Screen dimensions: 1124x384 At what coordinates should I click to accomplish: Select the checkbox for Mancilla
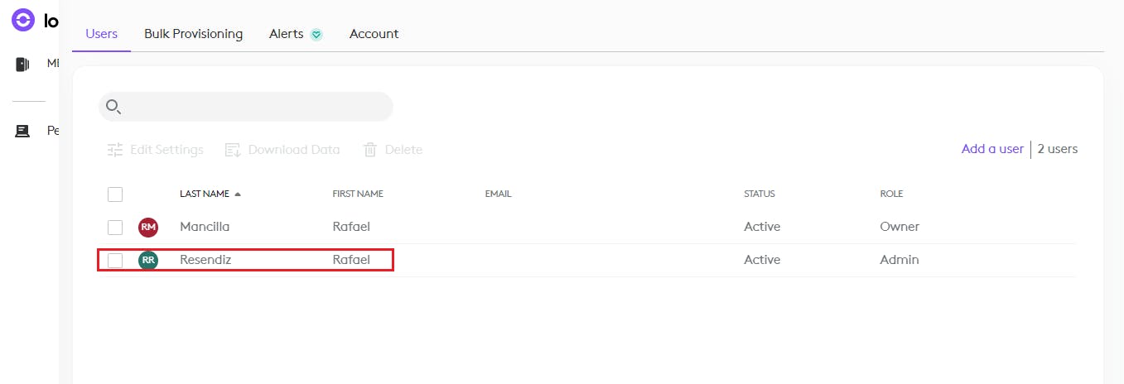[115, 228]
